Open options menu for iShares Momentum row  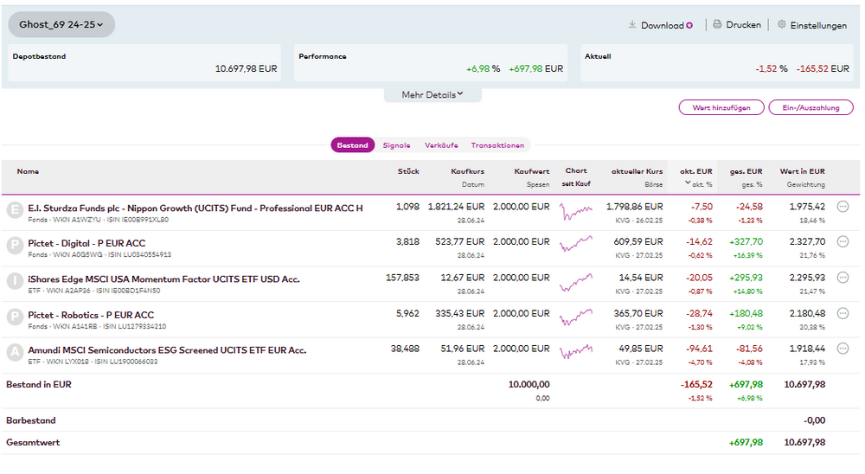pyautogui.click(x=843, y=278)
